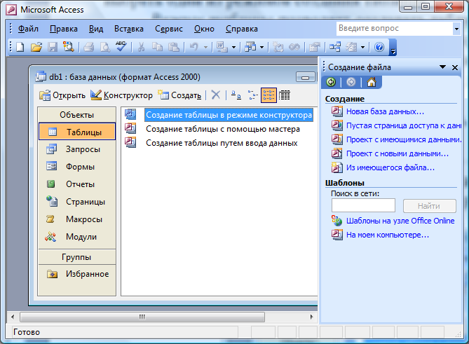Click 'Пустая страница доступа' link

click(404, 125)
